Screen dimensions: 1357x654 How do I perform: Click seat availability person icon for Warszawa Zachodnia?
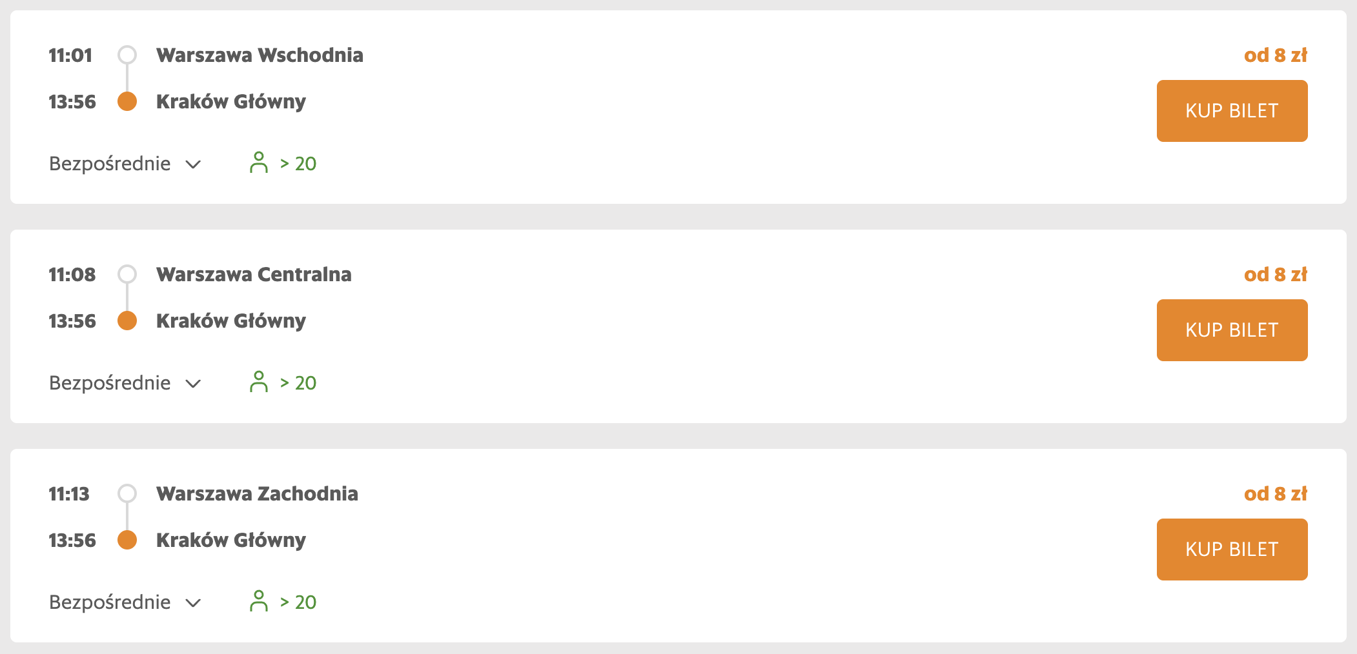click(258, 602)
